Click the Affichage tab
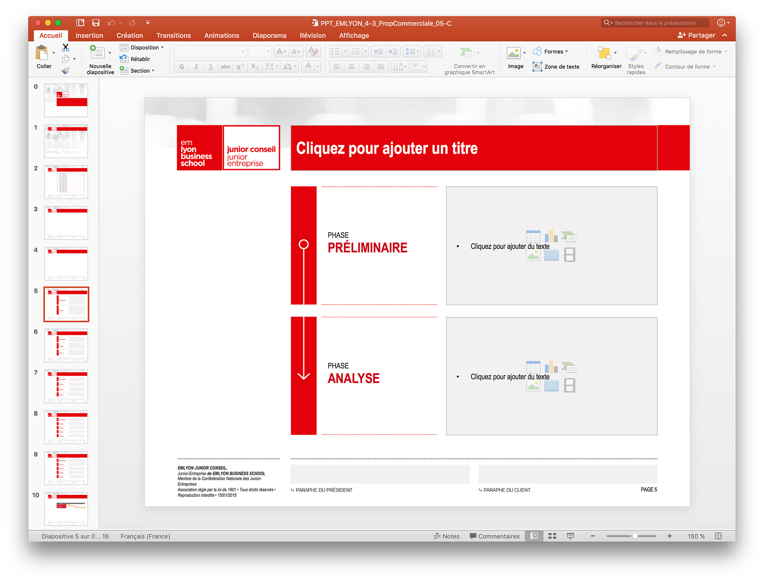The height and width of the screenshot is (582, 764). pyautogui.click(x=354, y=35)
